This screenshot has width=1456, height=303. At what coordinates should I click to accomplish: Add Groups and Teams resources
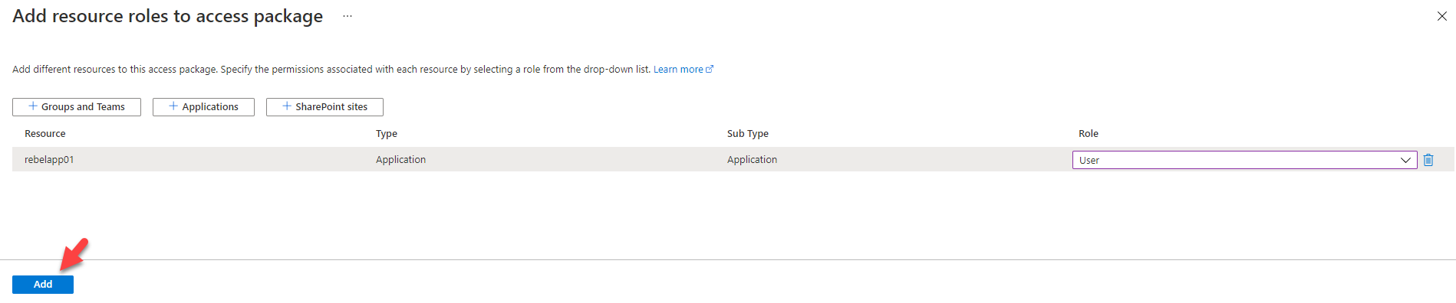coord(77,107)
